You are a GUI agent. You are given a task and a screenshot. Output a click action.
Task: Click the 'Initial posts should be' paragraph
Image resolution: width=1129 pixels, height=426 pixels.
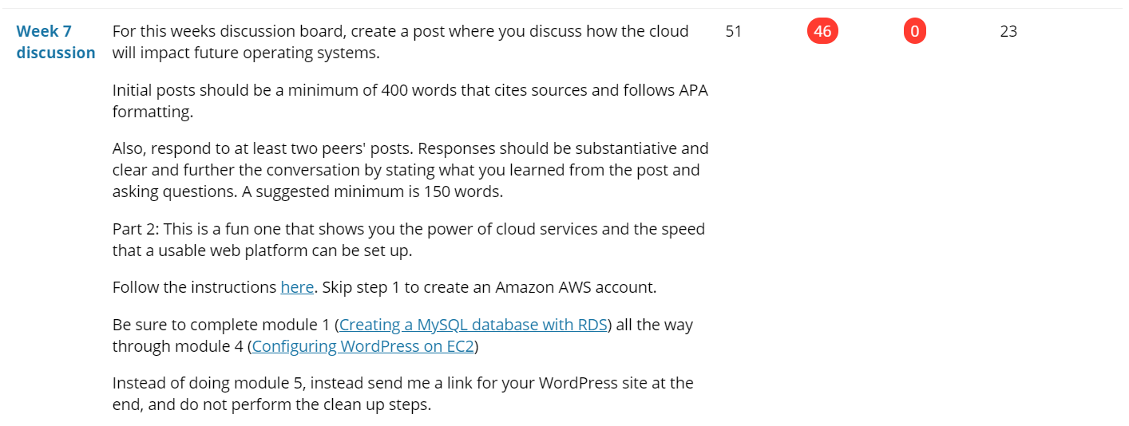coord(410,101)
